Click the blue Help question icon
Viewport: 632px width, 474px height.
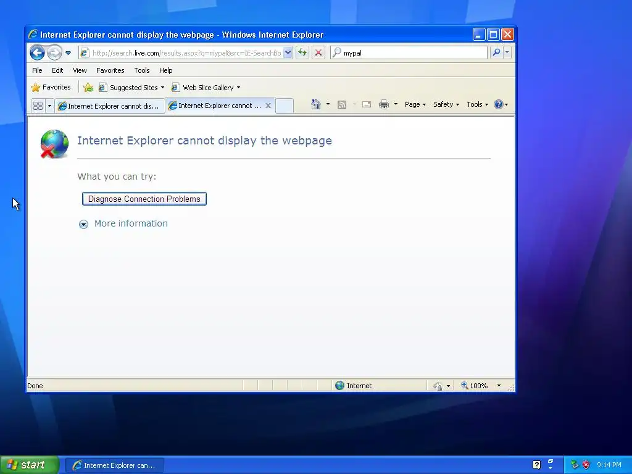pyautogui.click(x=499, y=104)
